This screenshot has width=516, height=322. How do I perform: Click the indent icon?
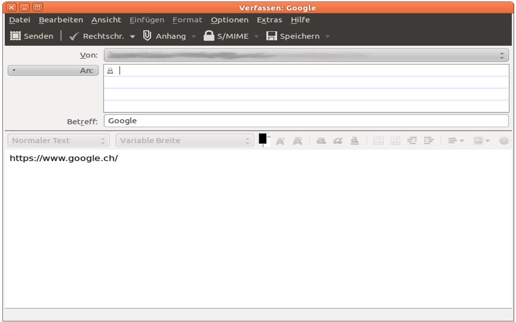[x=429, y=141]
